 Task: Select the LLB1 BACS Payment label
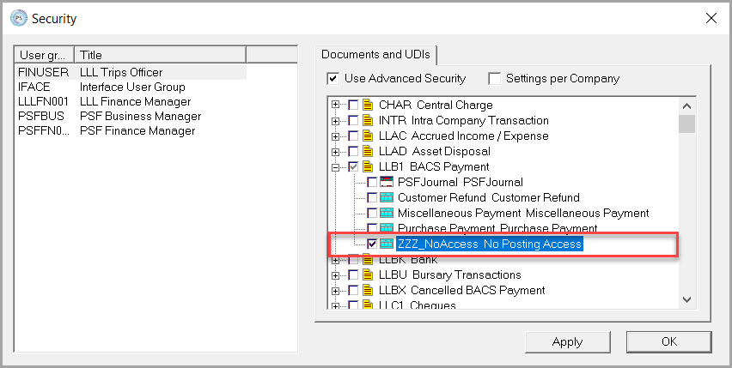[434, 166]
